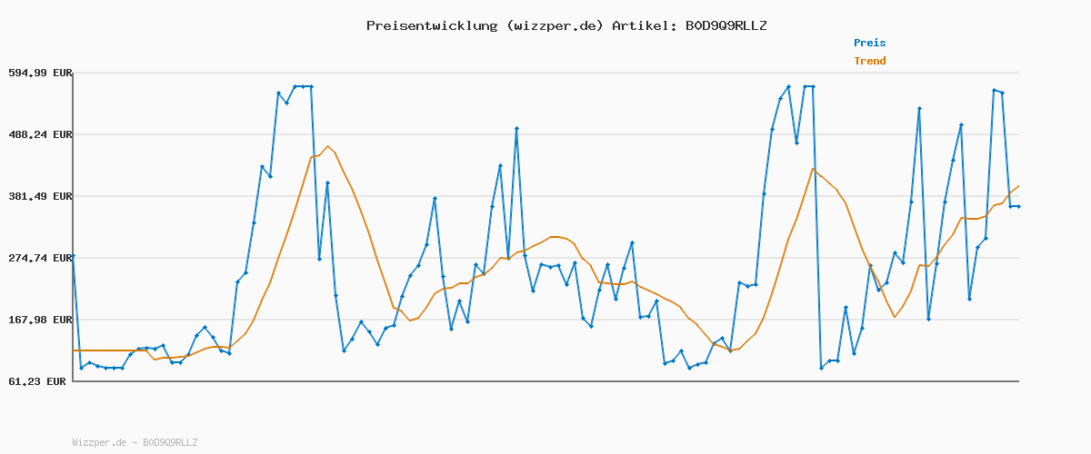
Task: Click the article ID B0D9Q9RLLZ in title
Action: point(726,25)
